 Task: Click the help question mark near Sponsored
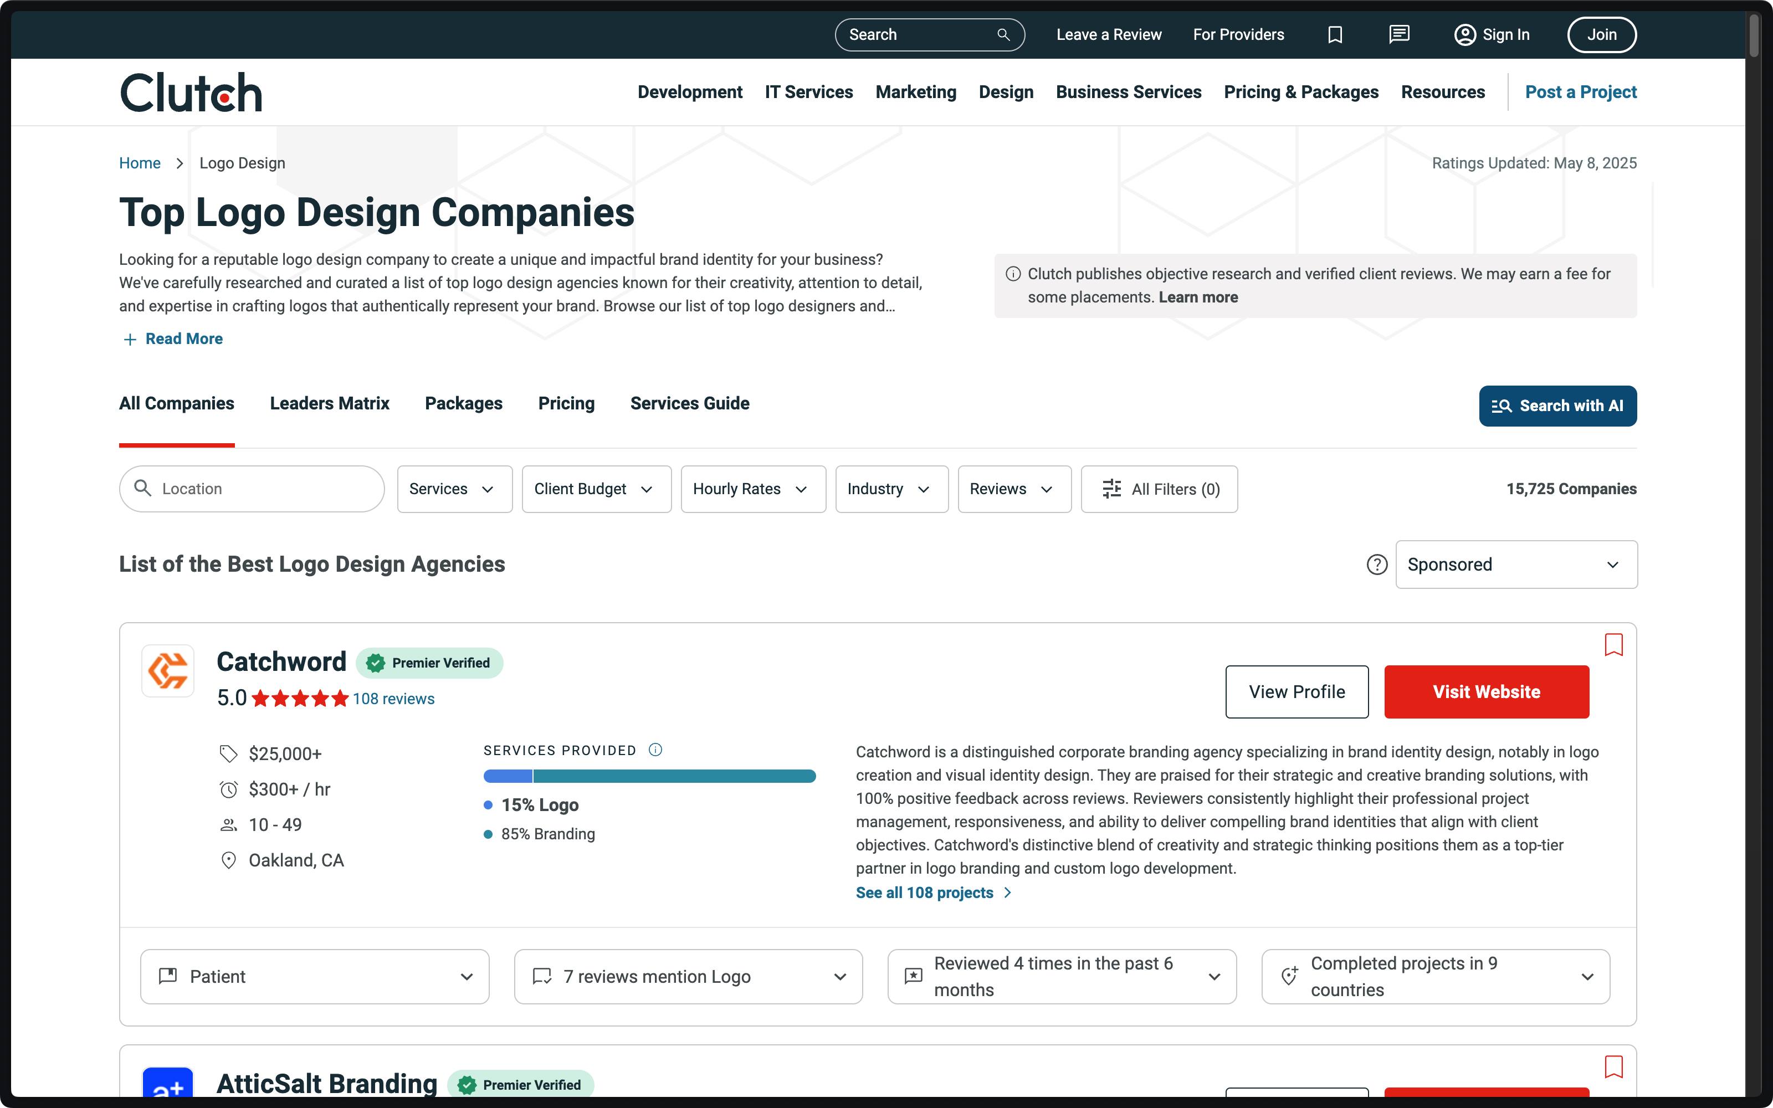(x=1377, y=565)
